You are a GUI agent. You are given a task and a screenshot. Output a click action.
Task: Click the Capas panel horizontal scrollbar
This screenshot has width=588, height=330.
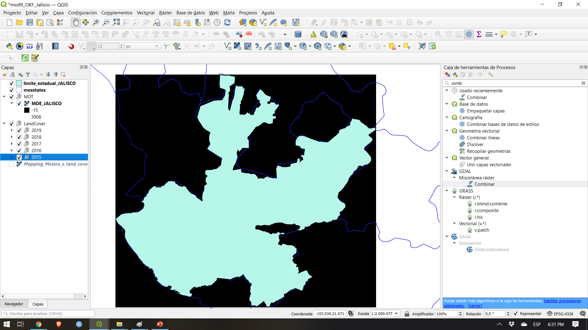click(44, 296)
